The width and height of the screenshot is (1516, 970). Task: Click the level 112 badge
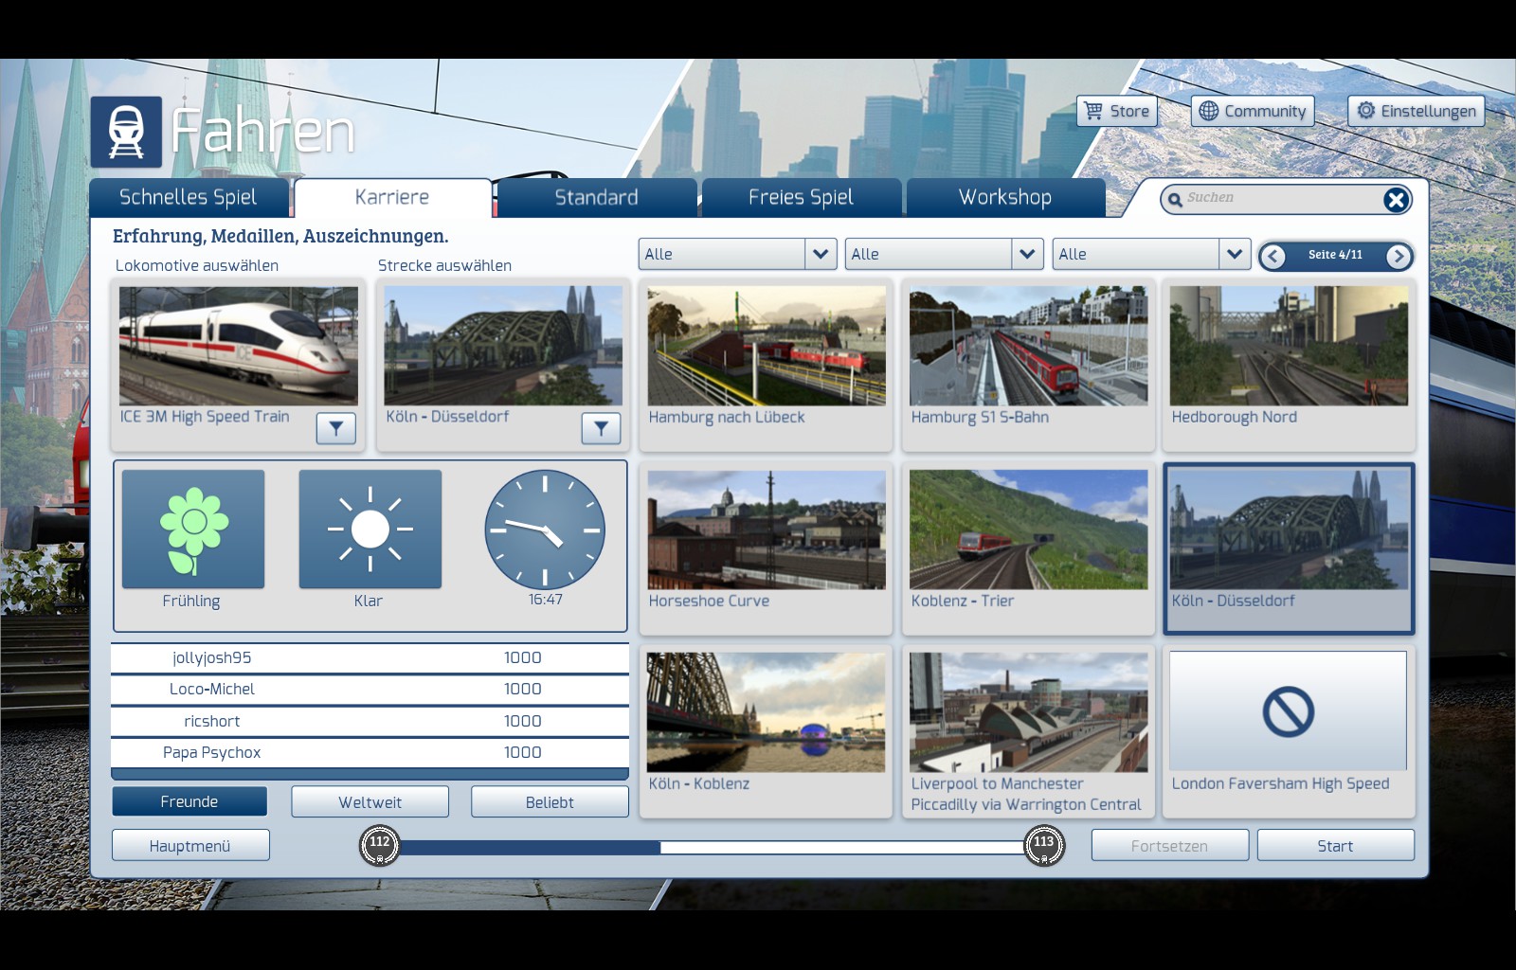(380, 845)
